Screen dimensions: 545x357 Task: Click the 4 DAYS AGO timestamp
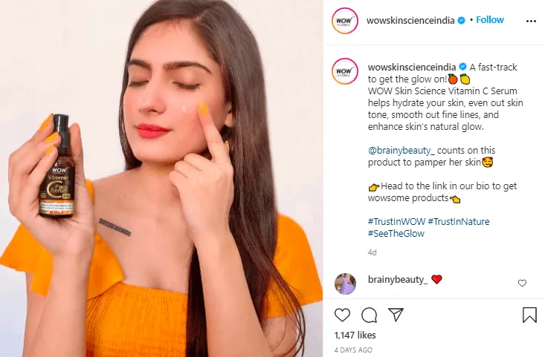[353, 350]
